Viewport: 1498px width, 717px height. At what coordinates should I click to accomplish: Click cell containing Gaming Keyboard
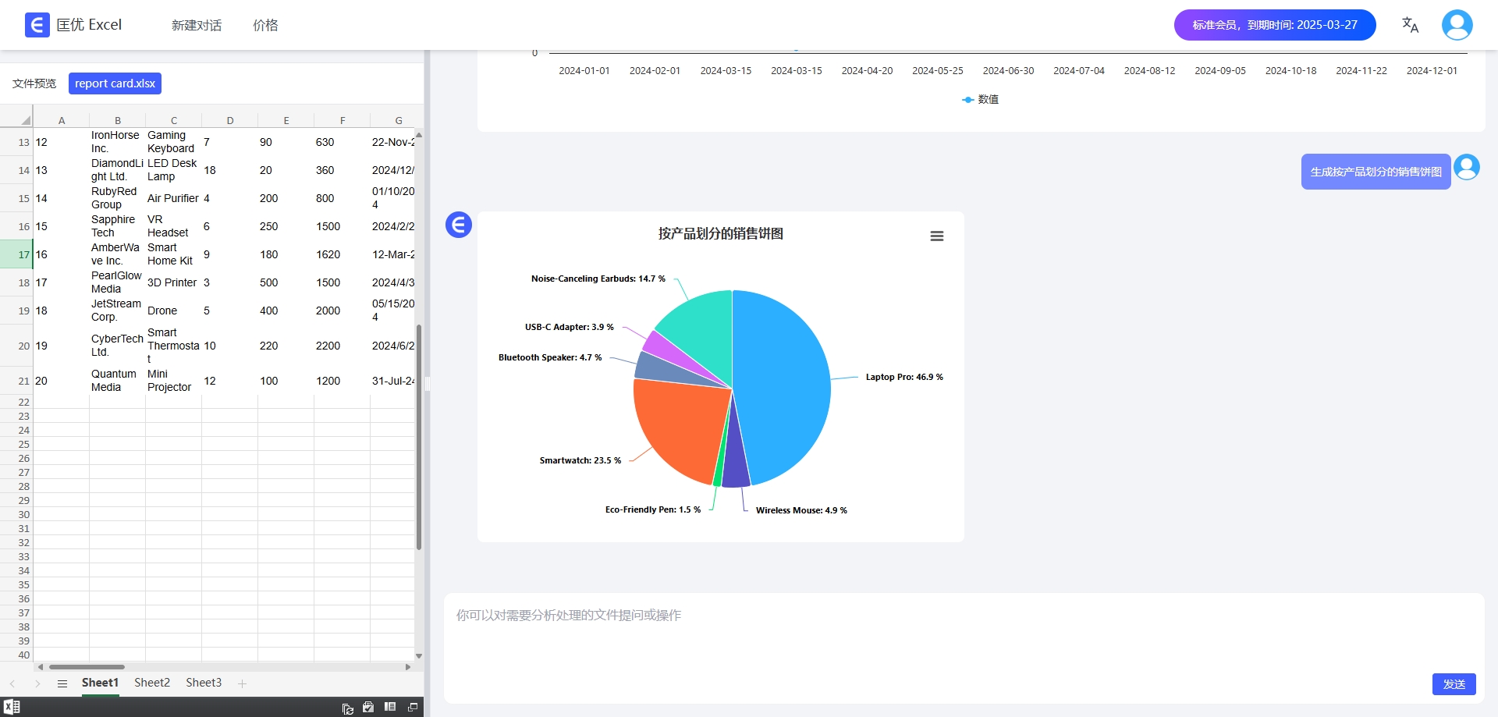174,142
